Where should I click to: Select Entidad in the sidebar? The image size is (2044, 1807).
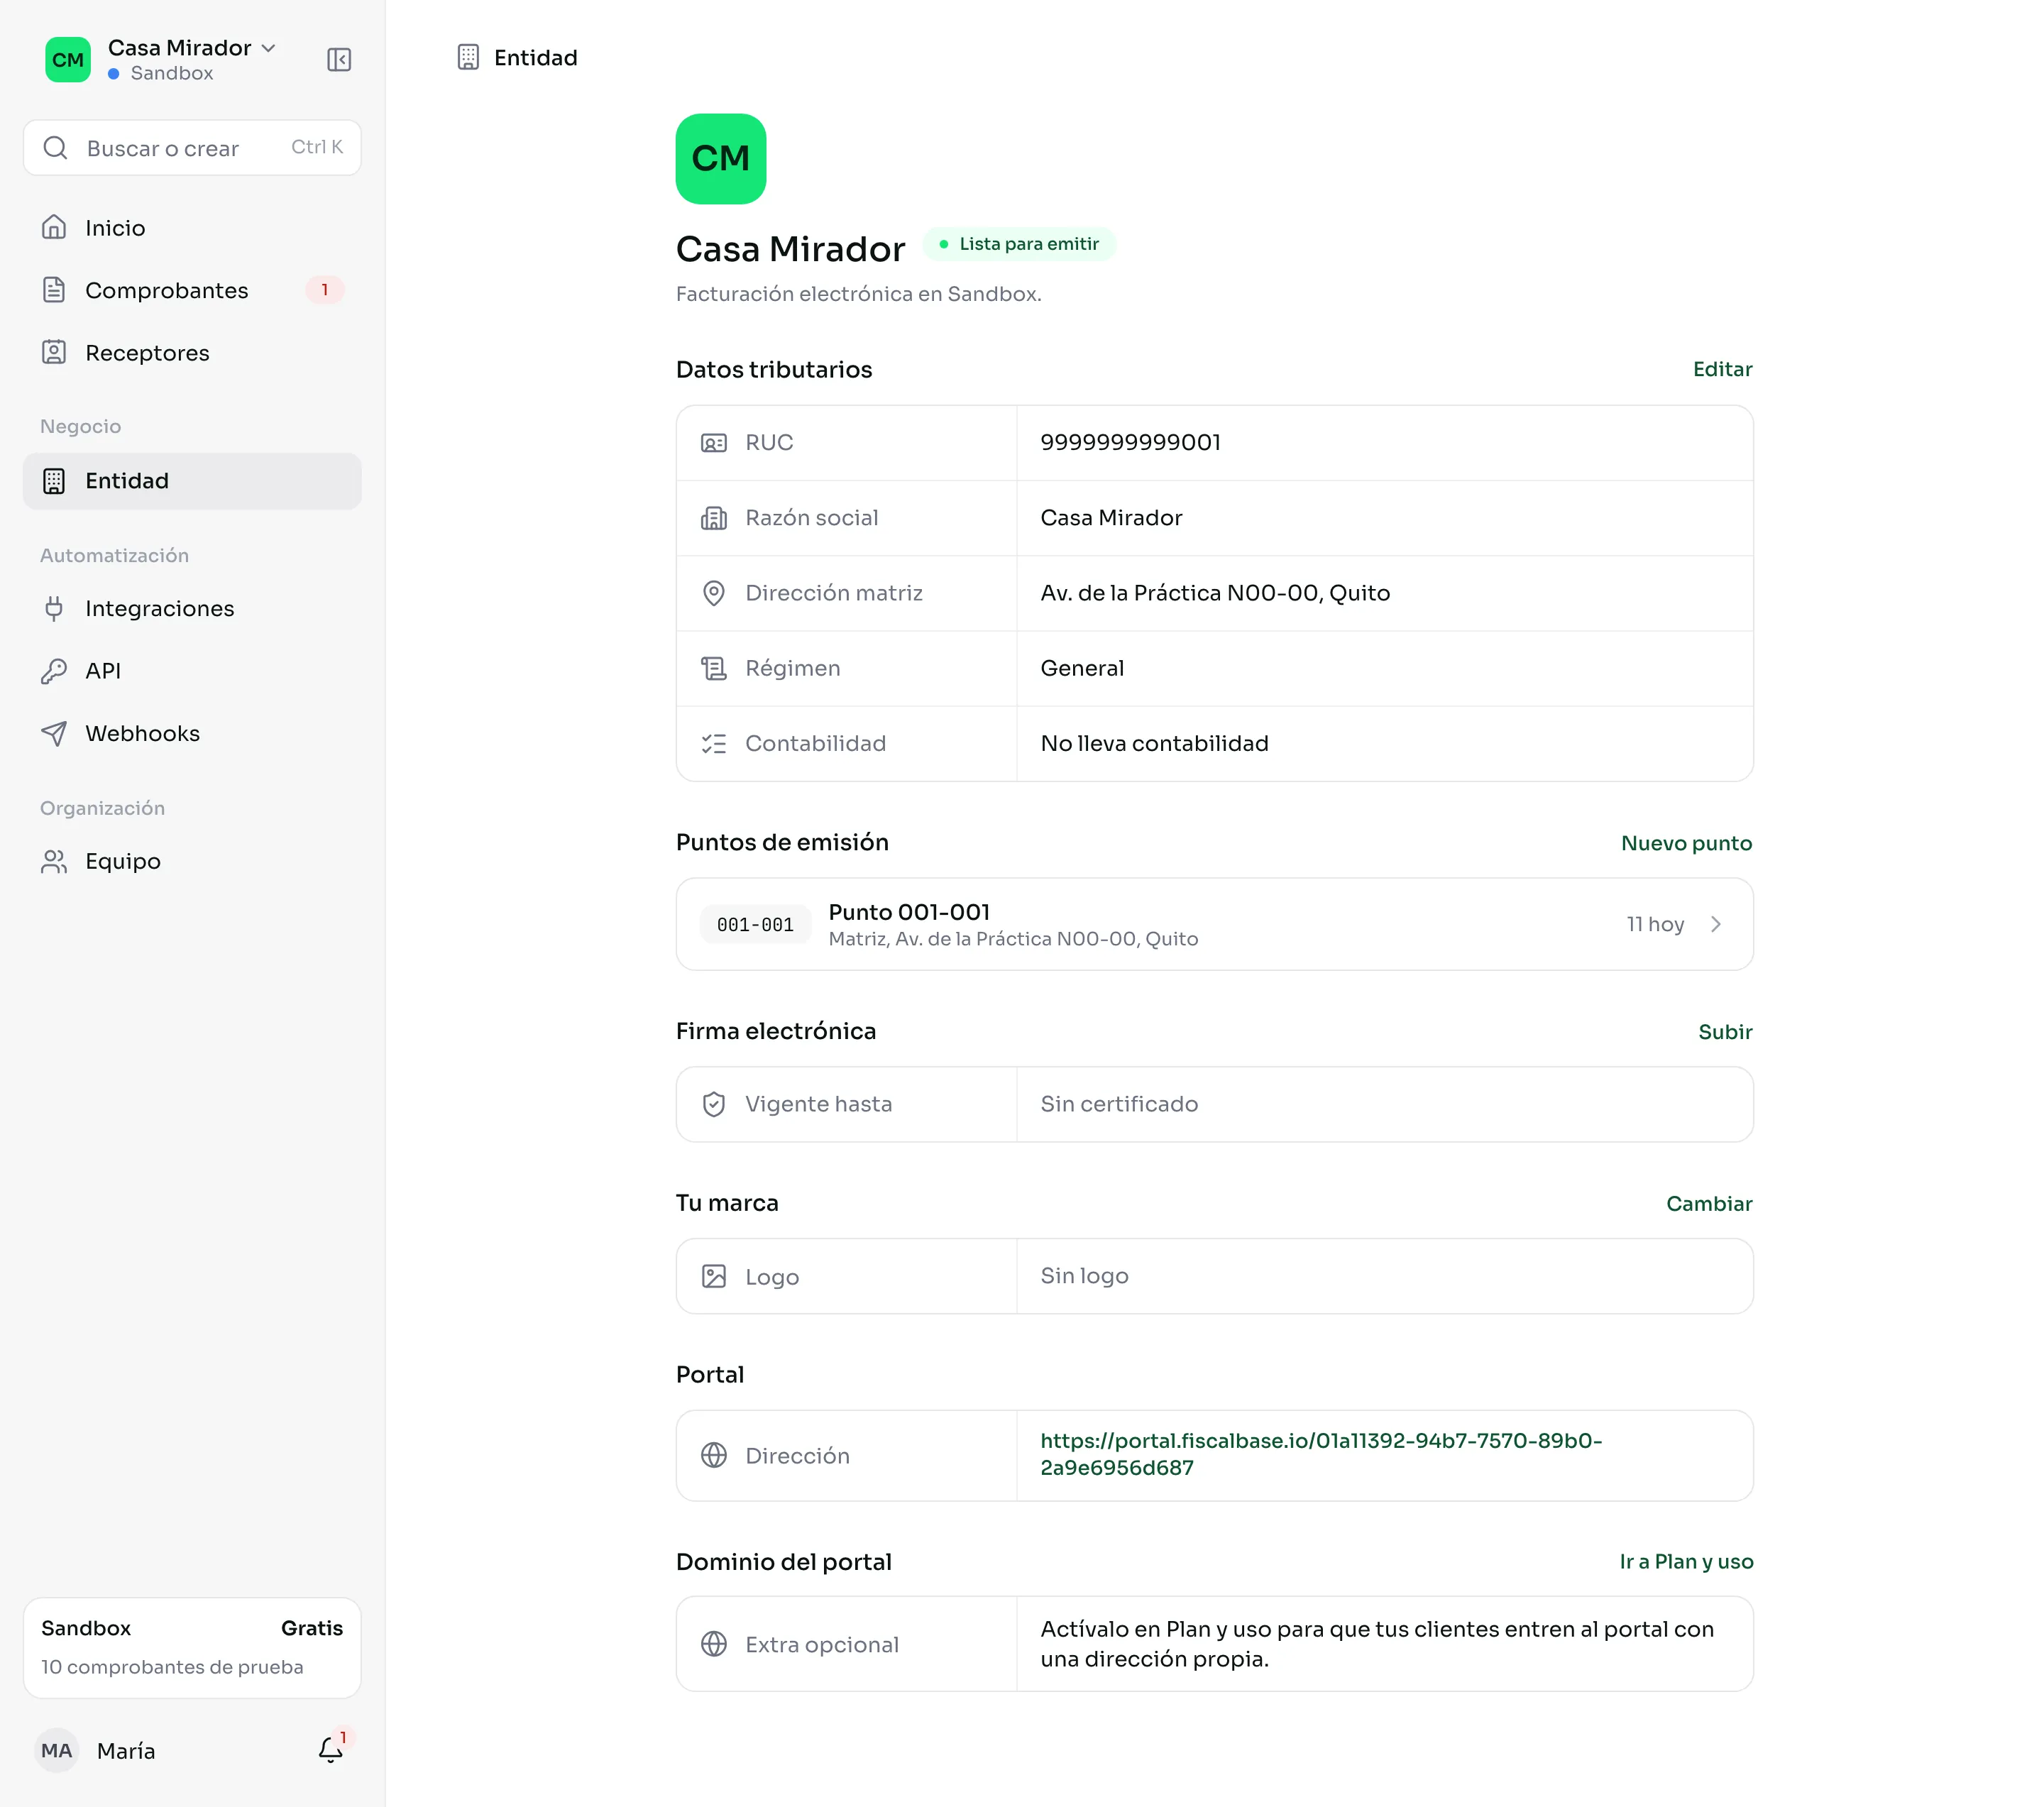click(192, 481)
